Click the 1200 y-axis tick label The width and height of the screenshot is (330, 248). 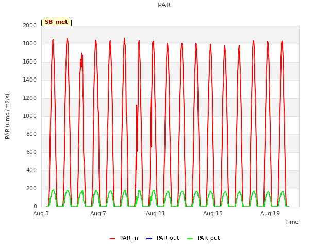30,98
